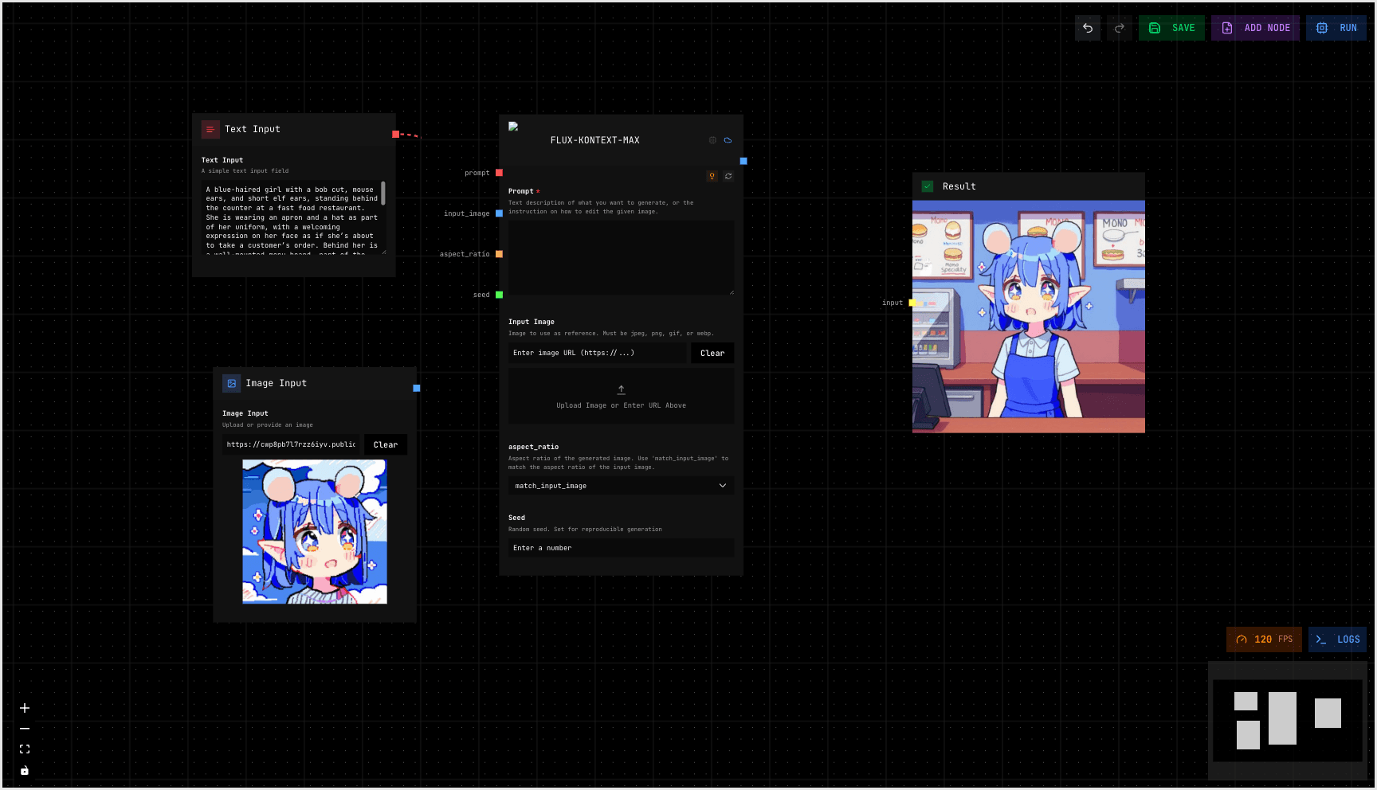Click the aspect ratio dropdown chevron
The image size is (1377, 790).
723,486
